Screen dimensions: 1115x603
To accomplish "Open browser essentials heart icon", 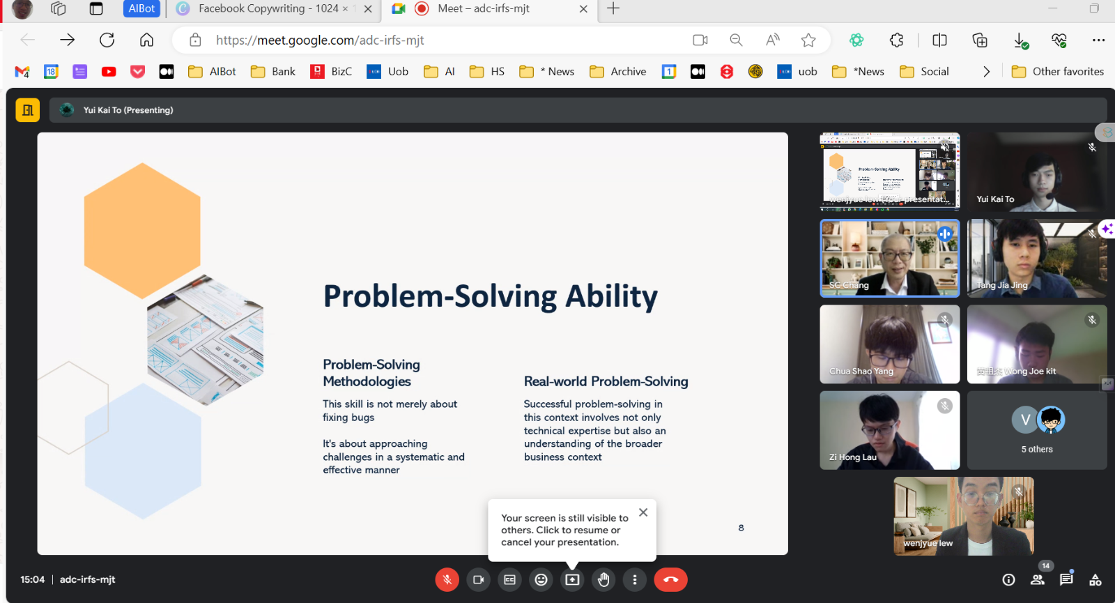I will pyautogui.click(x=1059, y=40).
